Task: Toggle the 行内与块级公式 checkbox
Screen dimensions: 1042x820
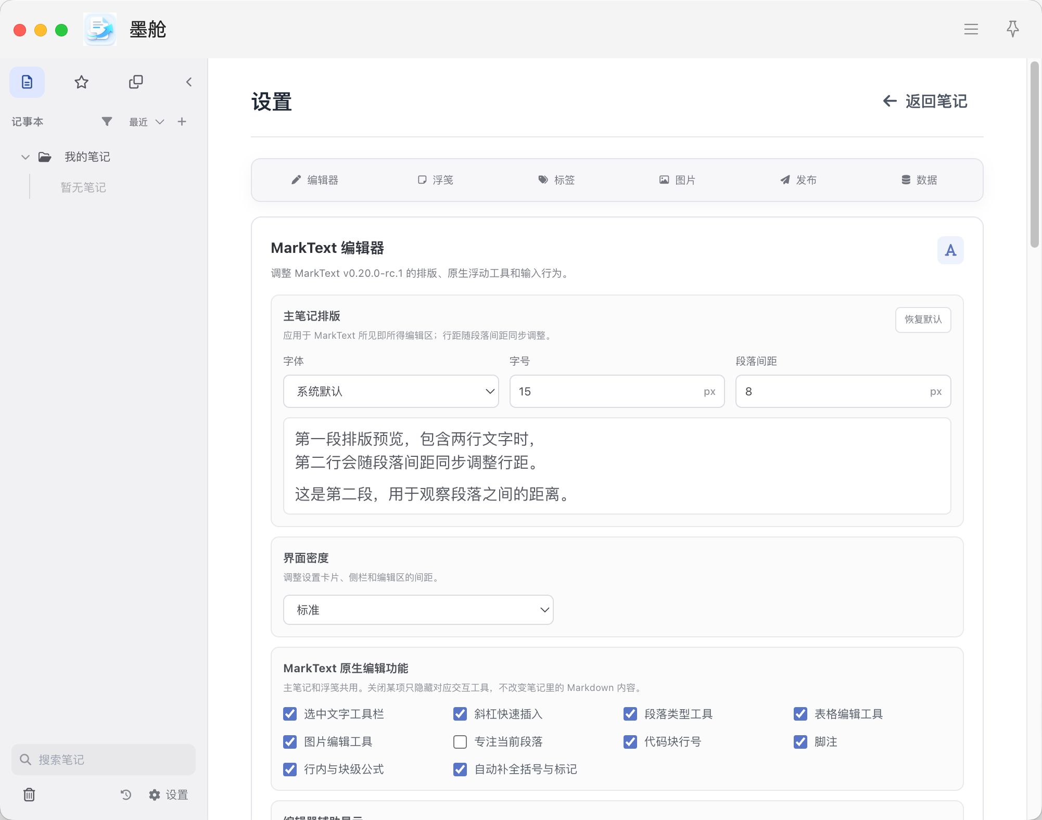Action: [x=290, y=769]
